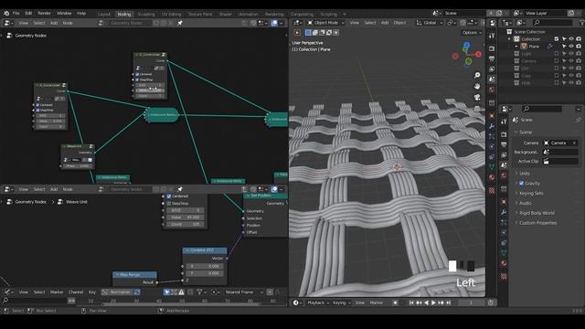
Task: Click the viewport pan hand icon
Action: (477, 86)
